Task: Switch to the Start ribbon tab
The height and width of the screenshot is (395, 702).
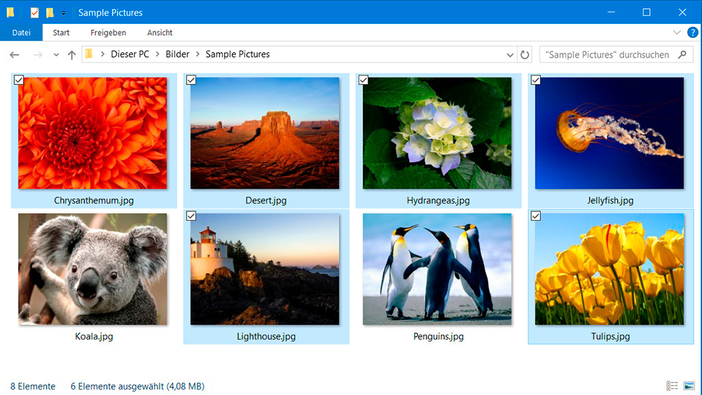Action: coord(61,33)
